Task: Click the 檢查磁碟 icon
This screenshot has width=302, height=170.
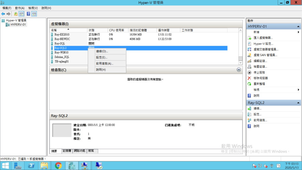Action: (250, 67)
